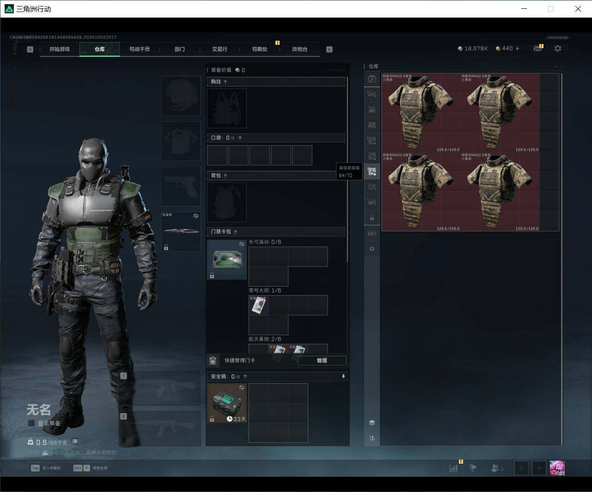592x492 pixels.
Task: Click the 安全箱 help question mark
Action: [x=245, y=377]
